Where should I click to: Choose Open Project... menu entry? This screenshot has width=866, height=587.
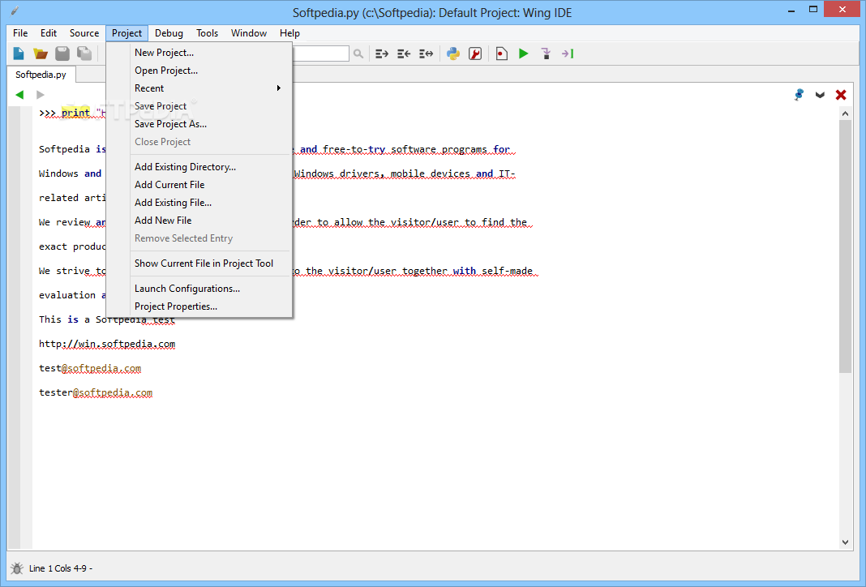[199, 70]
